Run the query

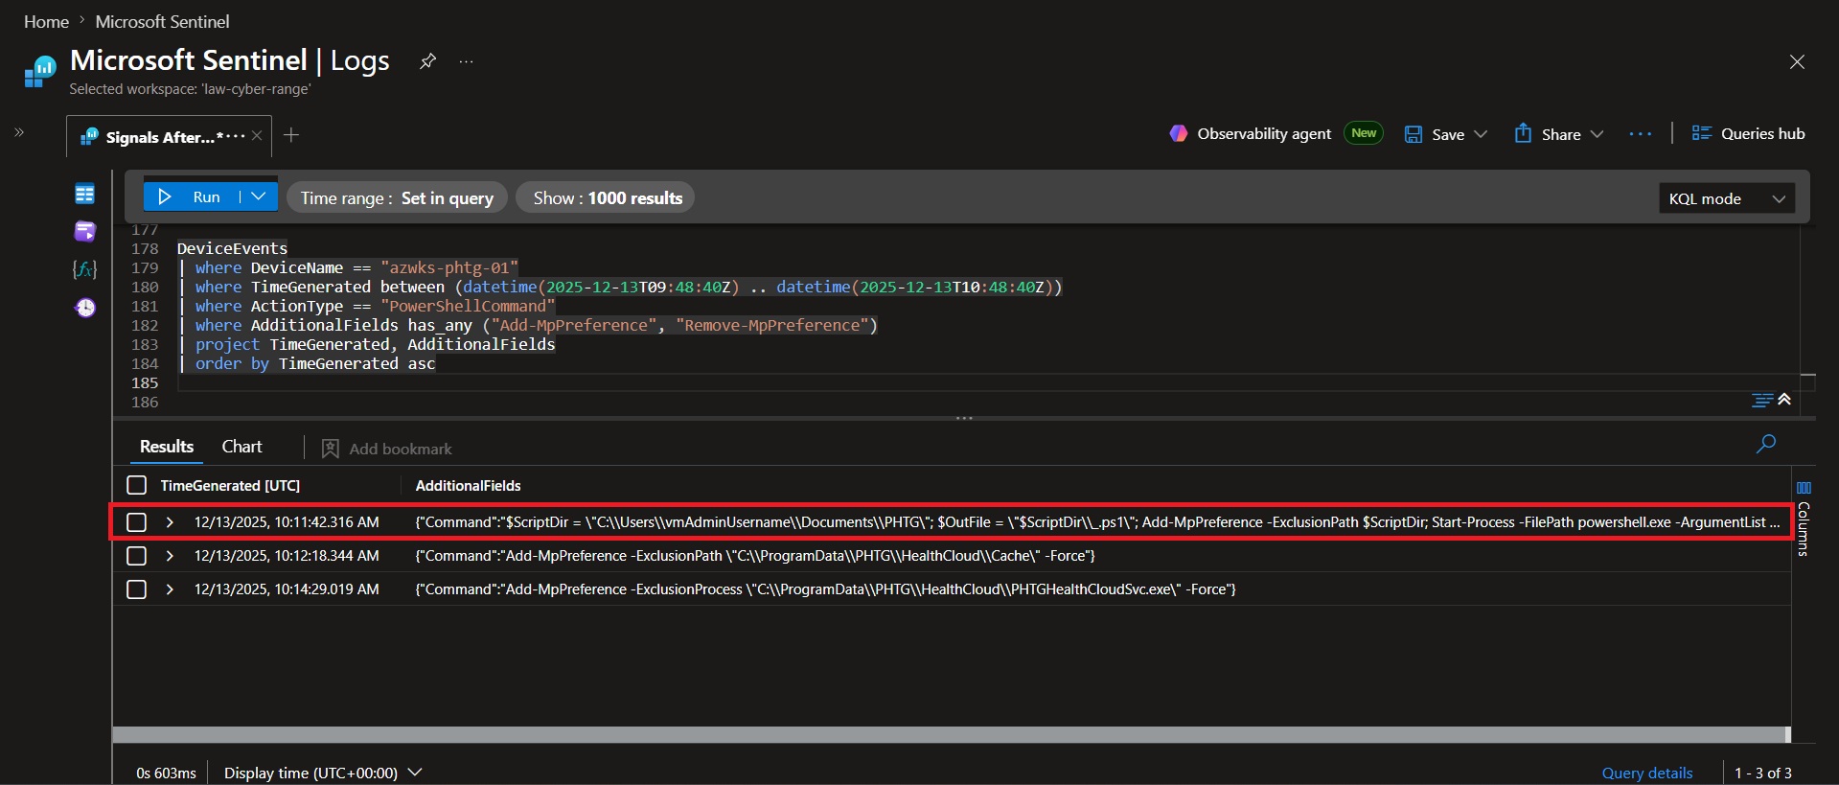tap(191, 196)
